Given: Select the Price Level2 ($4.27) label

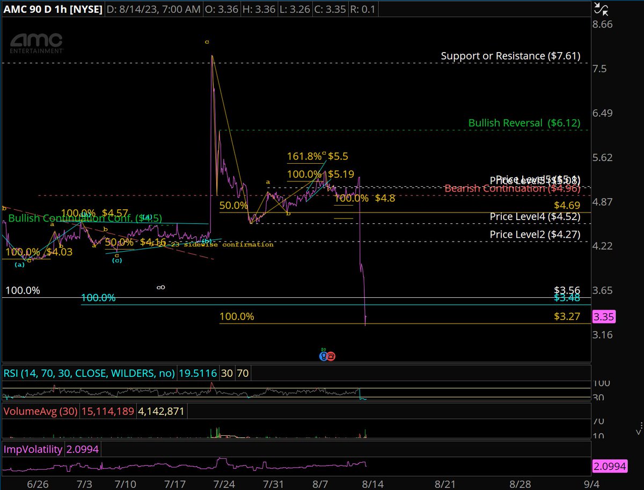Looking at the screenshot, I should (535, 235).
